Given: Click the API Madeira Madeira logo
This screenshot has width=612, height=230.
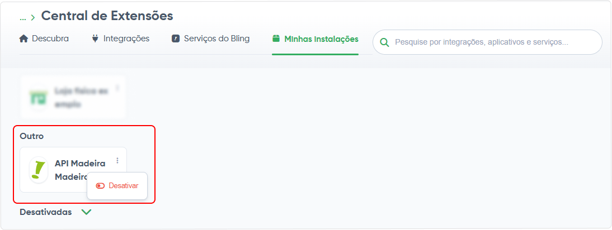Looking at the screenshot, I should 38,170.
